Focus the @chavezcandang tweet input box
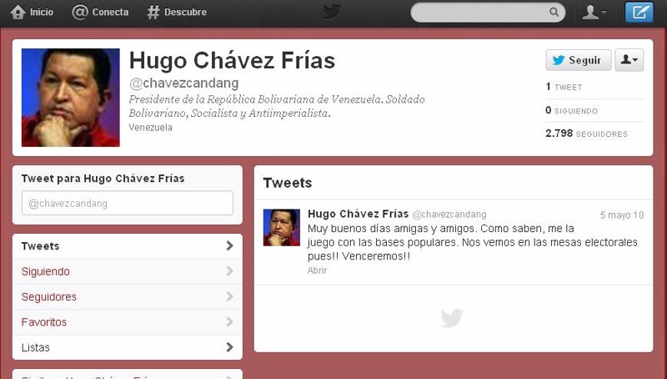This screenshot has height=379, width=667. pyautogui.click(x=128, y=203)
